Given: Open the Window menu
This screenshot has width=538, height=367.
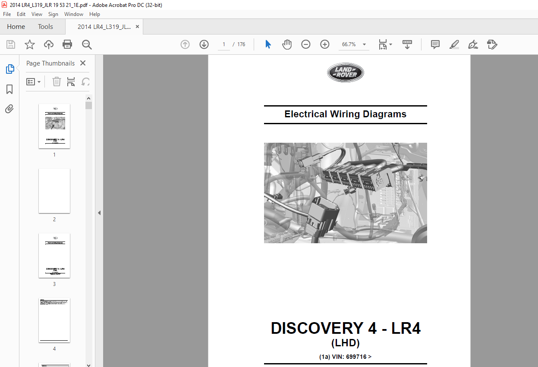Looking at the screenshot, I should pos(74,14).
